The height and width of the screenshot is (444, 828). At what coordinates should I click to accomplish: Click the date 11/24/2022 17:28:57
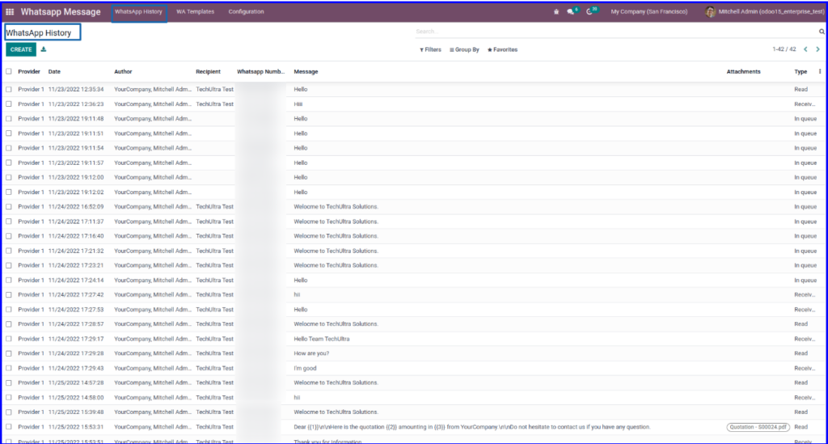(76, 324)
